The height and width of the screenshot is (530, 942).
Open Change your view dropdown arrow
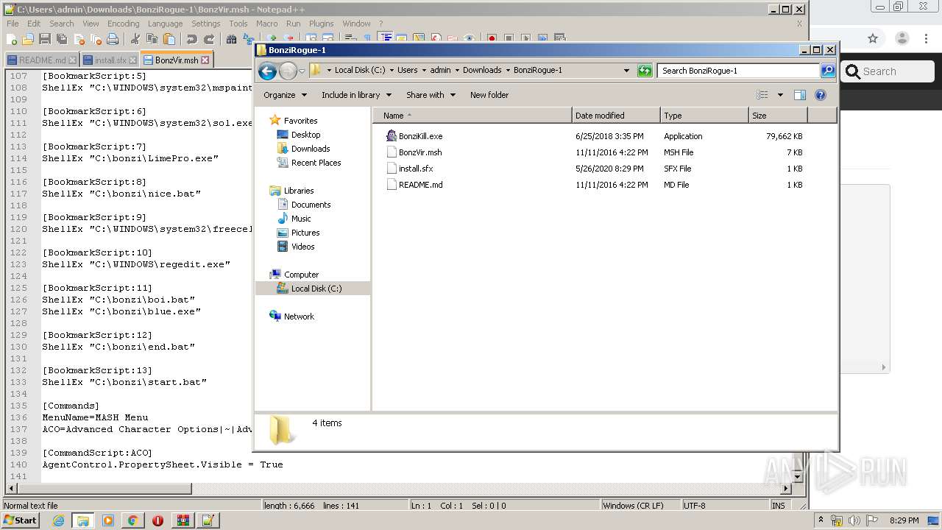coord(780,95)
